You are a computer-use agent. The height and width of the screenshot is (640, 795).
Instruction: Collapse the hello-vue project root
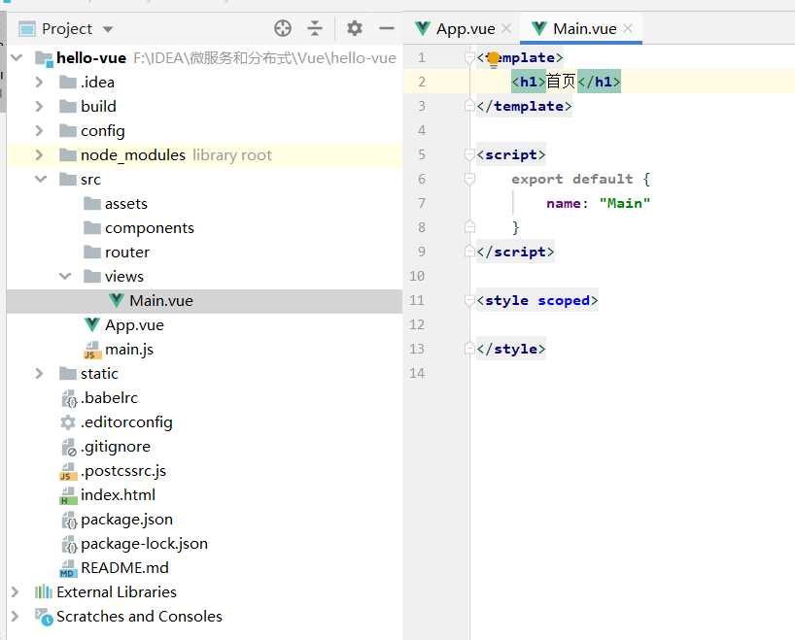[x=17, y=57]
